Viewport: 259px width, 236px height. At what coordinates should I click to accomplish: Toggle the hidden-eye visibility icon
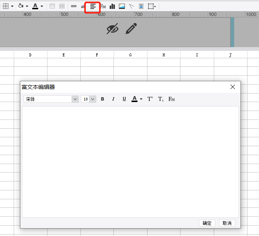pyautogui.click(x=112, y=29)
